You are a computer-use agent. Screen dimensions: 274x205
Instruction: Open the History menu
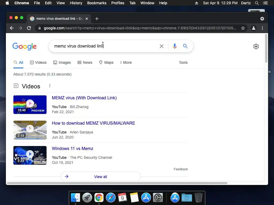76,3
